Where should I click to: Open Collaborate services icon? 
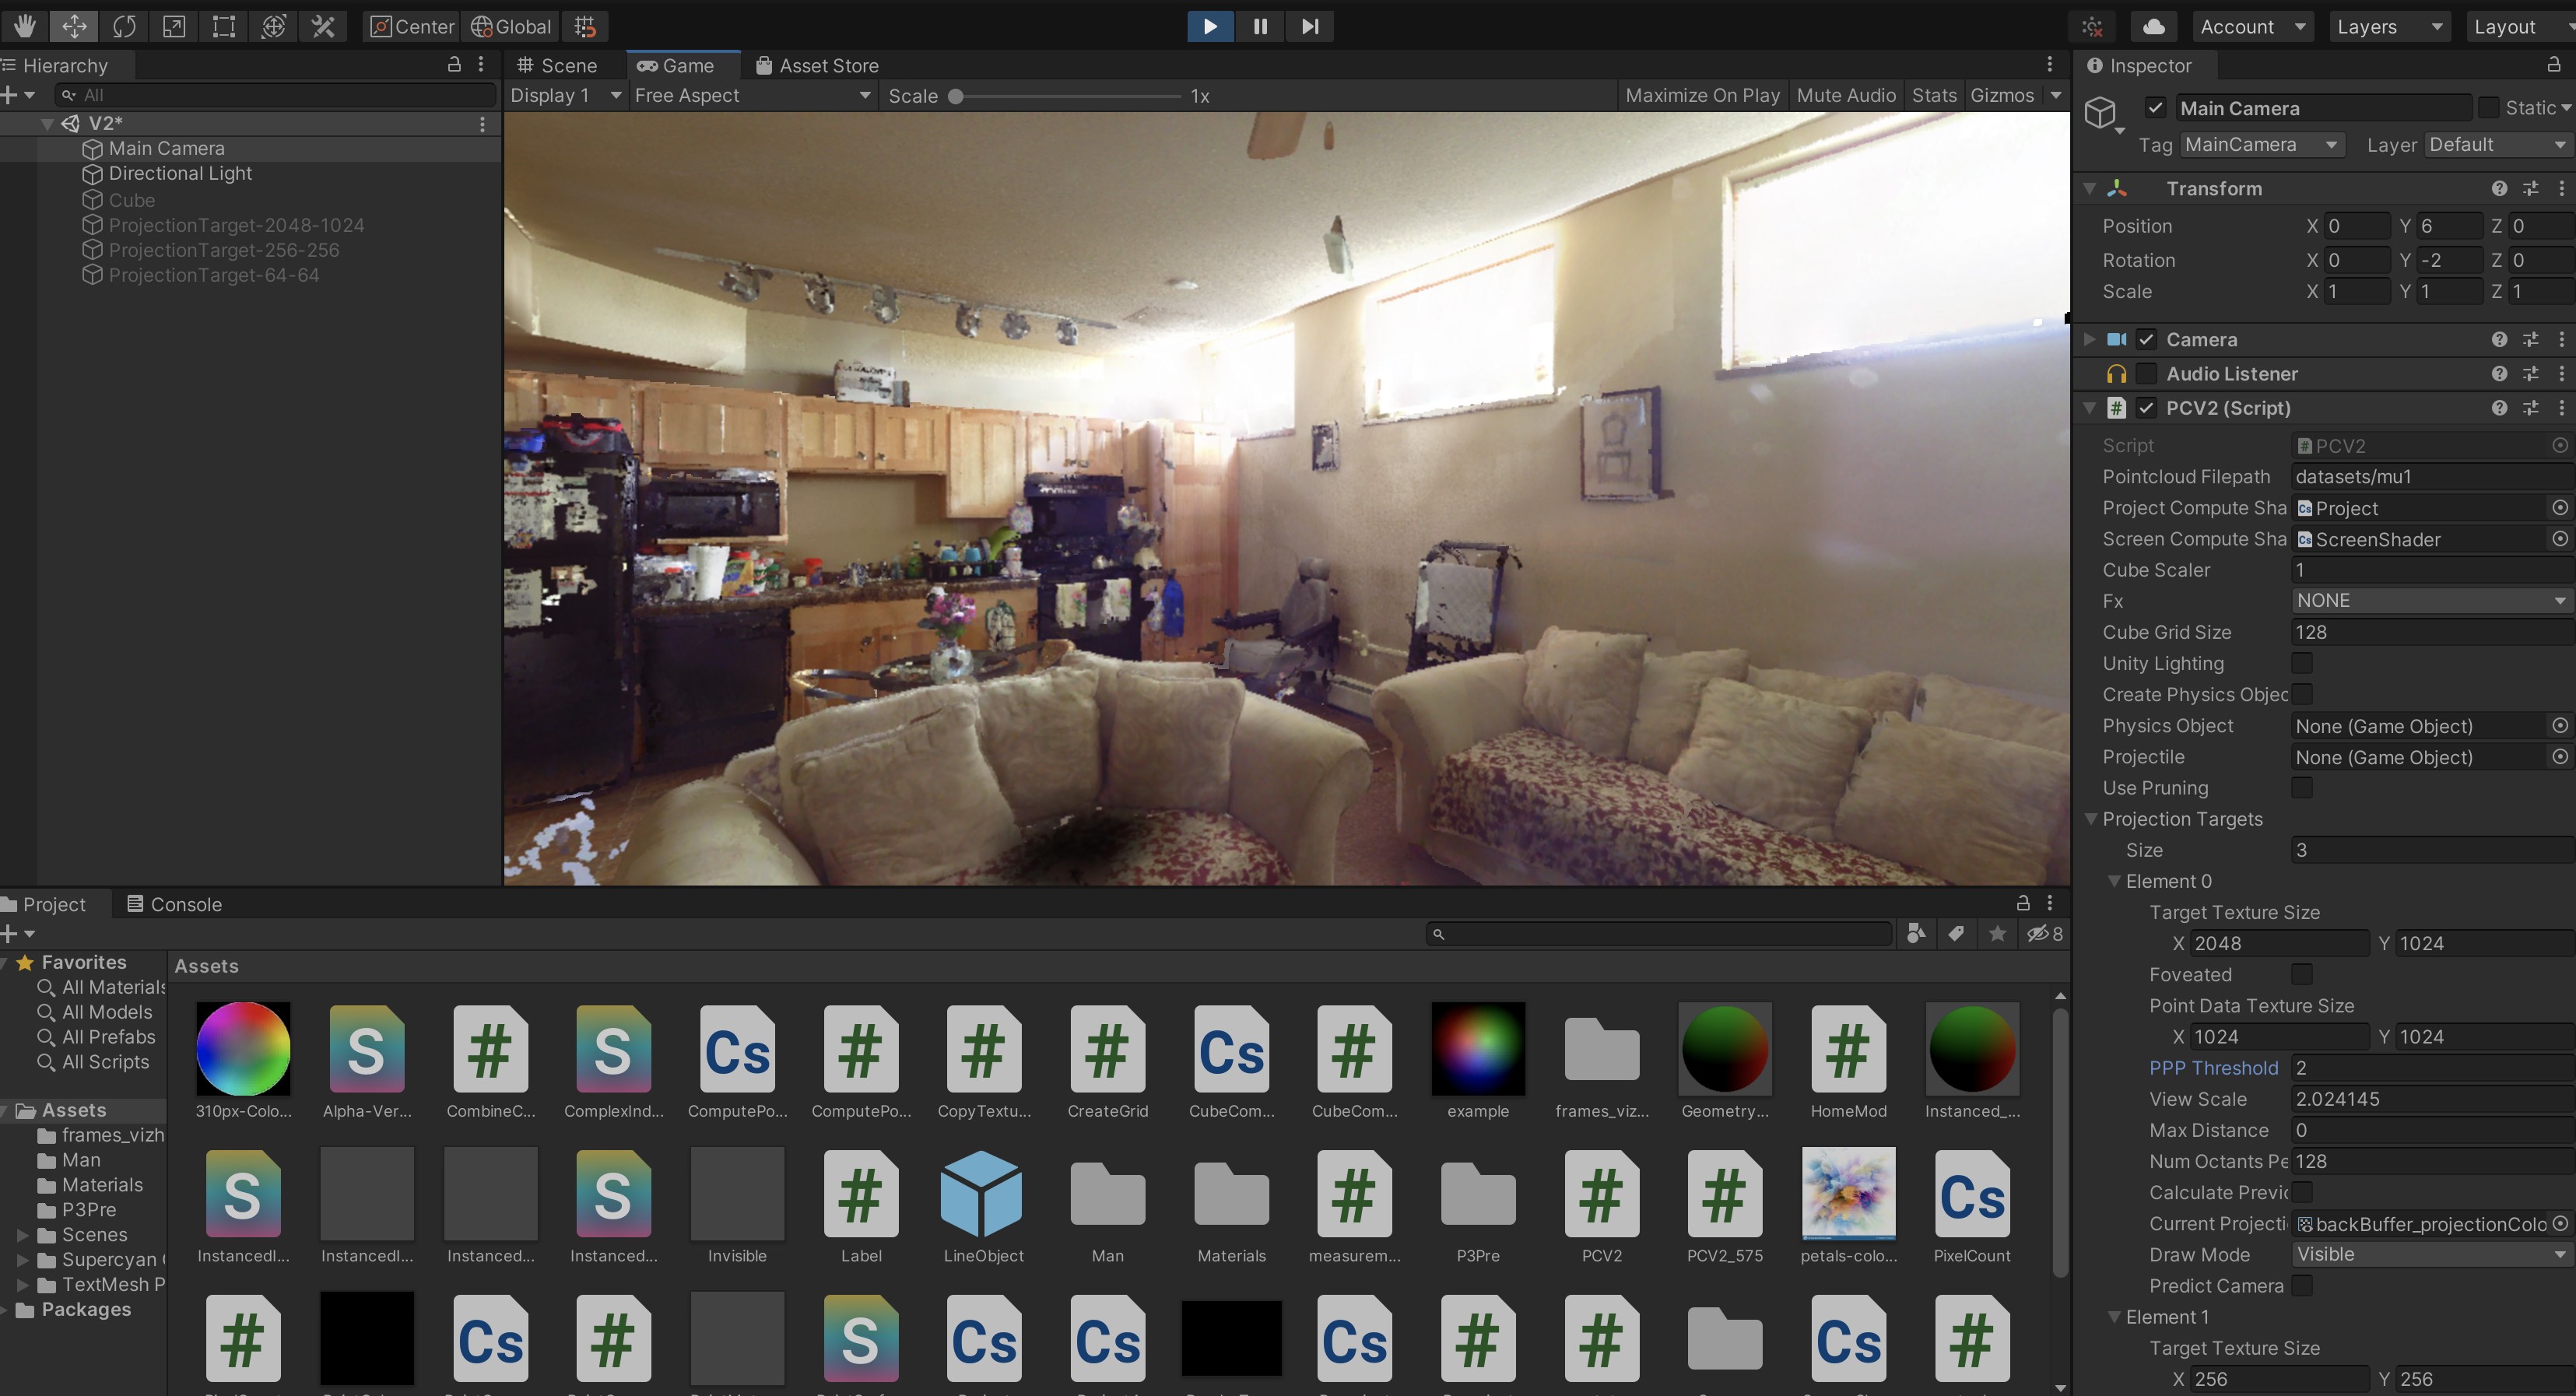click(2092, 26)
